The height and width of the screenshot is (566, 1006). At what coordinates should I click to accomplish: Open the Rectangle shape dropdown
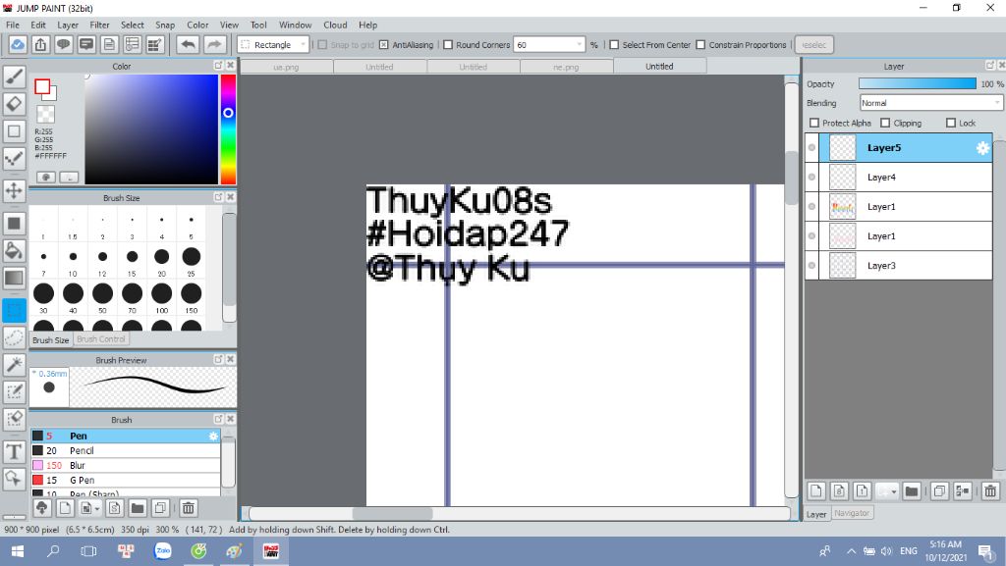[273, 45]
